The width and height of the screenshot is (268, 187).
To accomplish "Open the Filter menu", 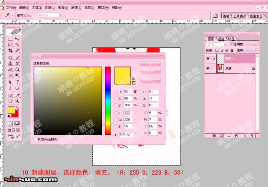I will (76, 8).
